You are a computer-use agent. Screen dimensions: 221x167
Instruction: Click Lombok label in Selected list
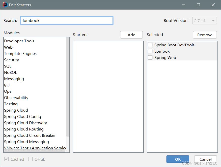(x=162, y=51)
